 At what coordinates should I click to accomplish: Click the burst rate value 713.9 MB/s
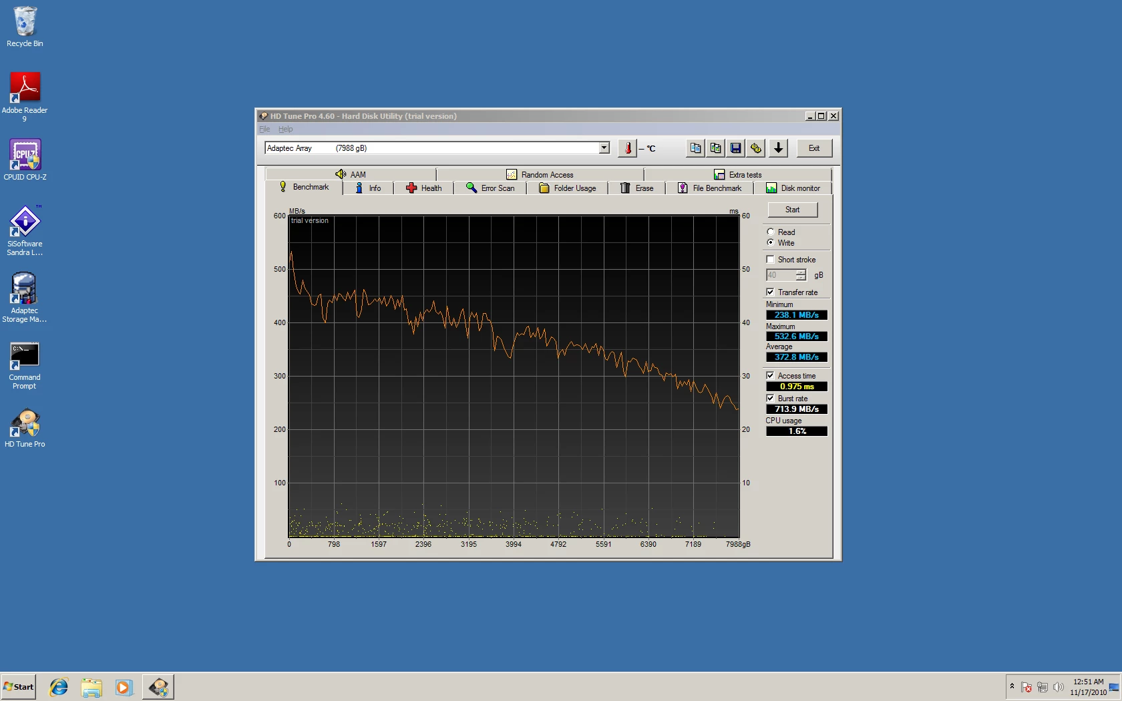click(x=797, y=409)
